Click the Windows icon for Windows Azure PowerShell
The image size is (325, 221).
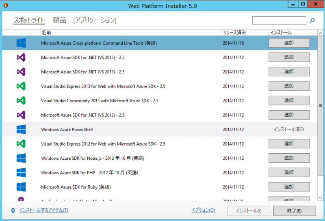(x=21, y=129)
